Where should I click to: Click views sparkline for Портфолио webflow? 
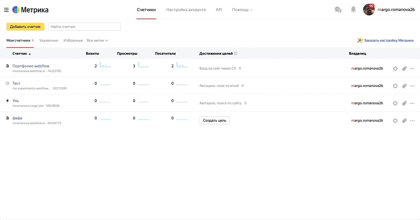[143, 65]
